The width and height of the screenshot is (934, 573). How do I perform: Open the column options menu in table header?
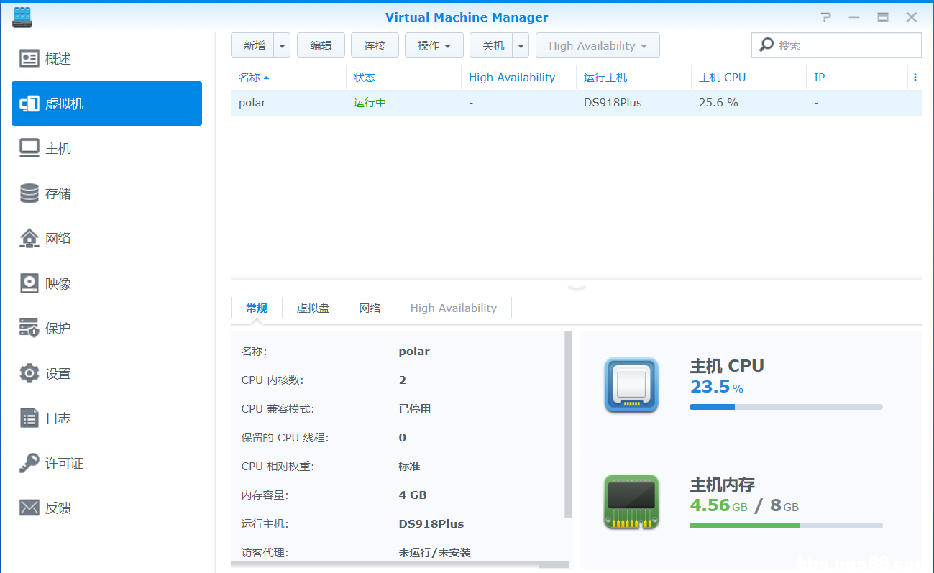click(915, 78)
